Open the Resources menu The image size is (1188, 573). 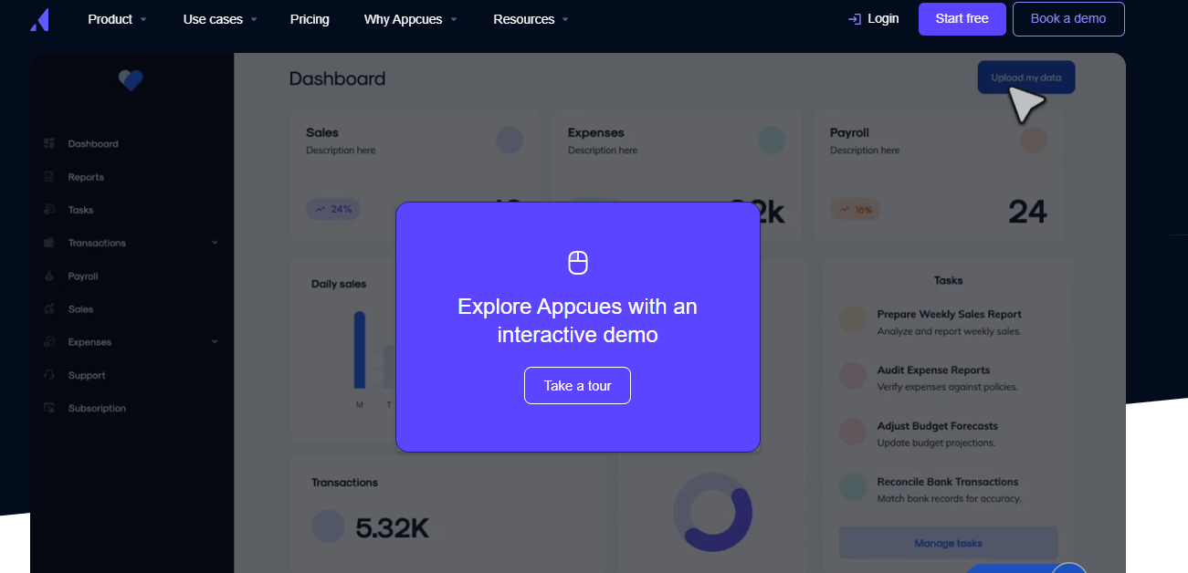click(523, 19)
